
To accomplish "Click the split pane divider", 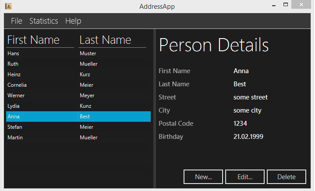I will click(x=154, y=109).
